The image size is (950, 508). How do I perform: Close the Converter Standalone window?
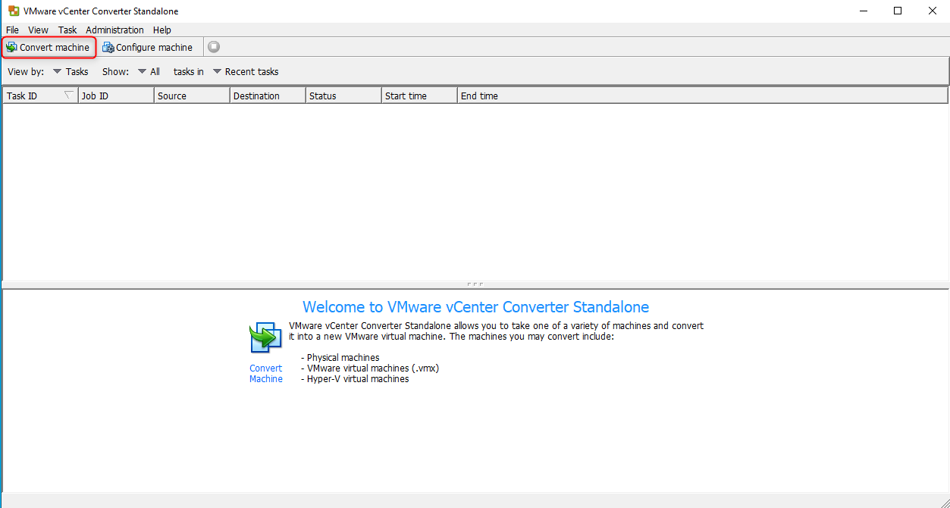[933, 11]
